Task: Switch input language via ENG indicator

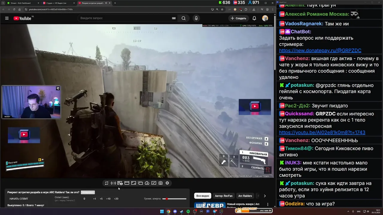Action: coord(359,211)
